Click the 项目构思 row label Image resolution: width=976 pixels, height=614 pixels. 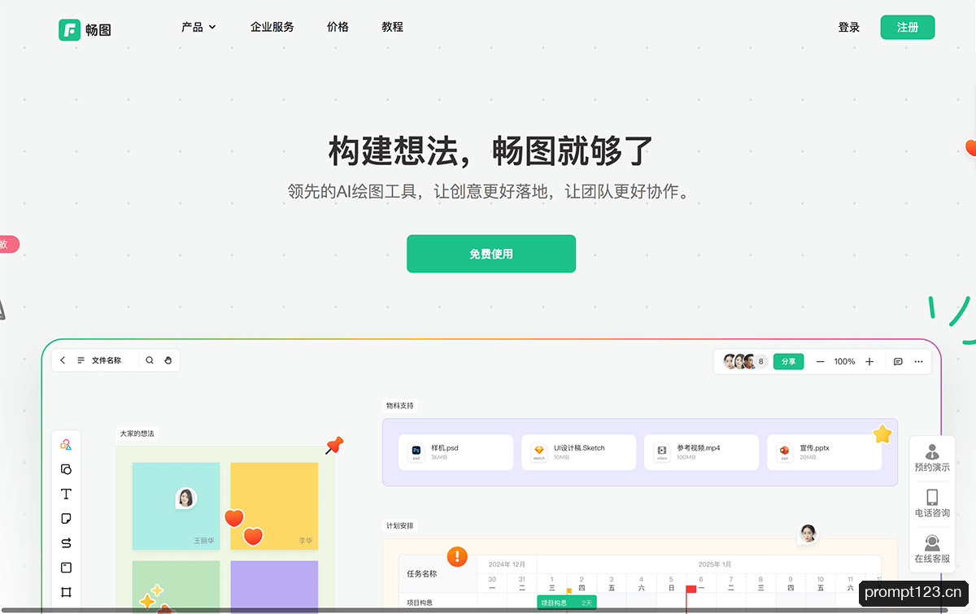[x=418, y=603]
